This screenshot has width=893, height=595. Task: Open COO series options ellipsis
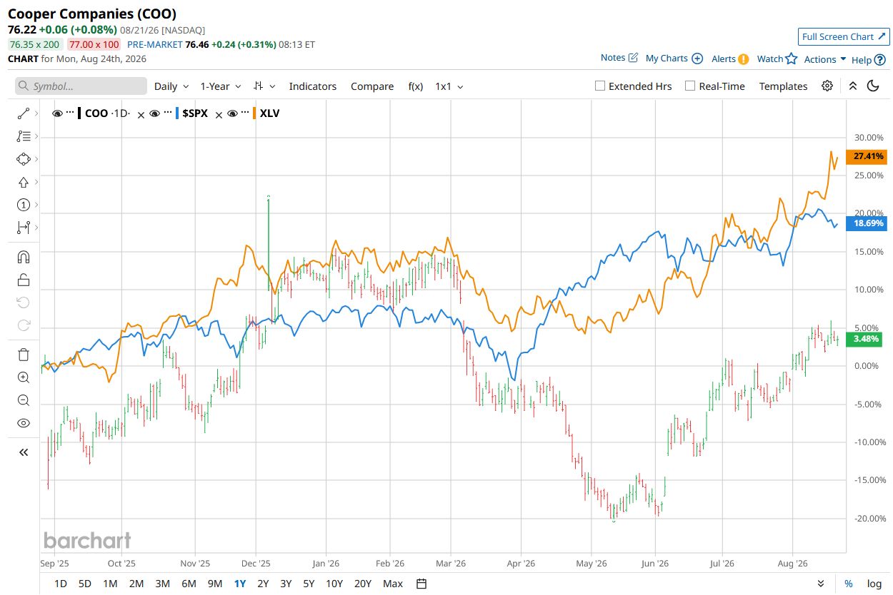[x=70, y=113]
